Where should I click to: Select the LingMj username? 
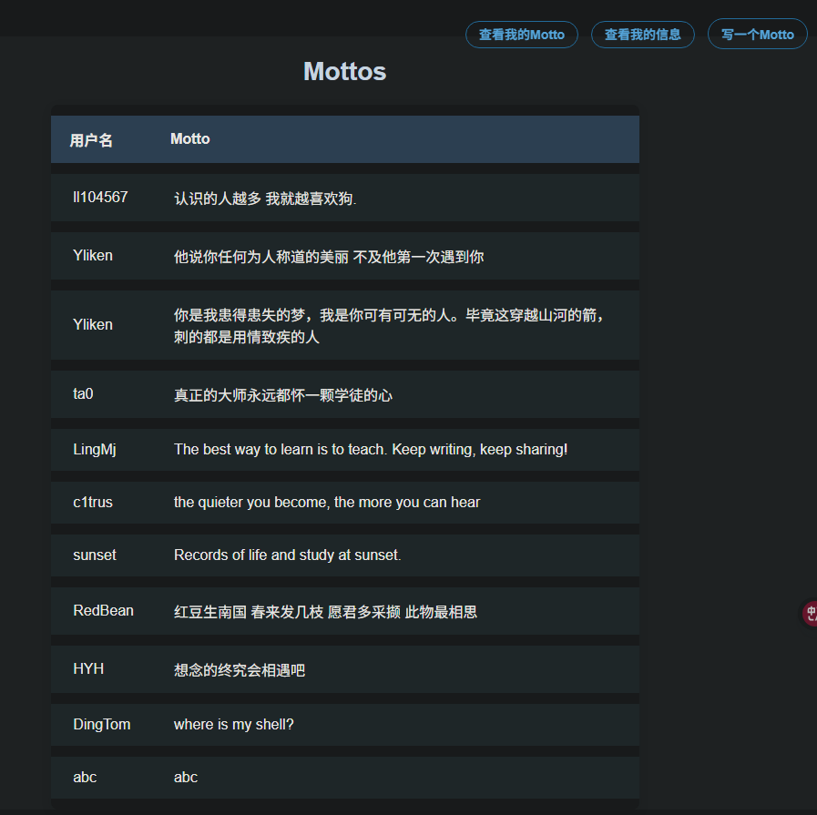point(95,450)
